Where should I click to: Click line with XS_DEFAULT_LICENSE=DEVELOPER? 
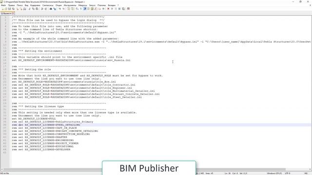coord(41,149)
